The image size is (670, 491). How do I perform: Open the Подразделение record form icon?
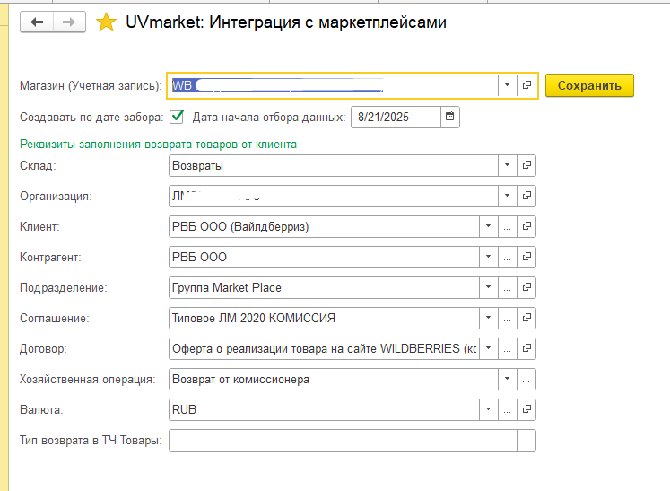point(526,287)
